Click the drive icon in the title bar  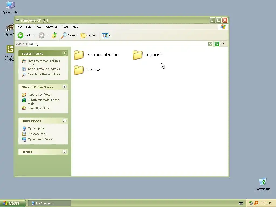18,20
